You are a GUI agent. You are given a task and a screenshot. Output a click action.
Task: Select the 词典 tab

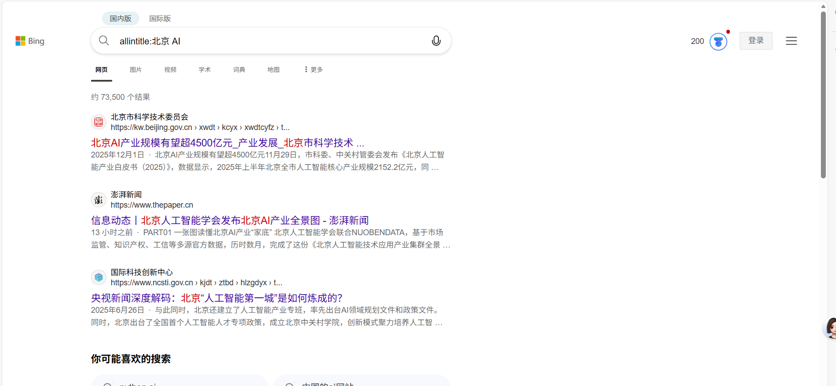tap(239, 69)
